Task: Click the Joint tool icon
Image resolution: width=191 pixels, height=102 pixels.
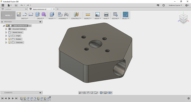Action: coord(66,14)
